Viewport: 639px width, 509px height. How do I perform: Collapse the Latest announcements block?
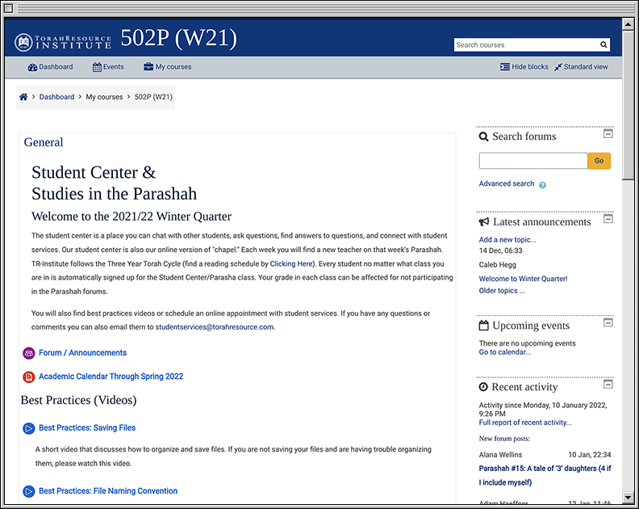pos(608,219)
